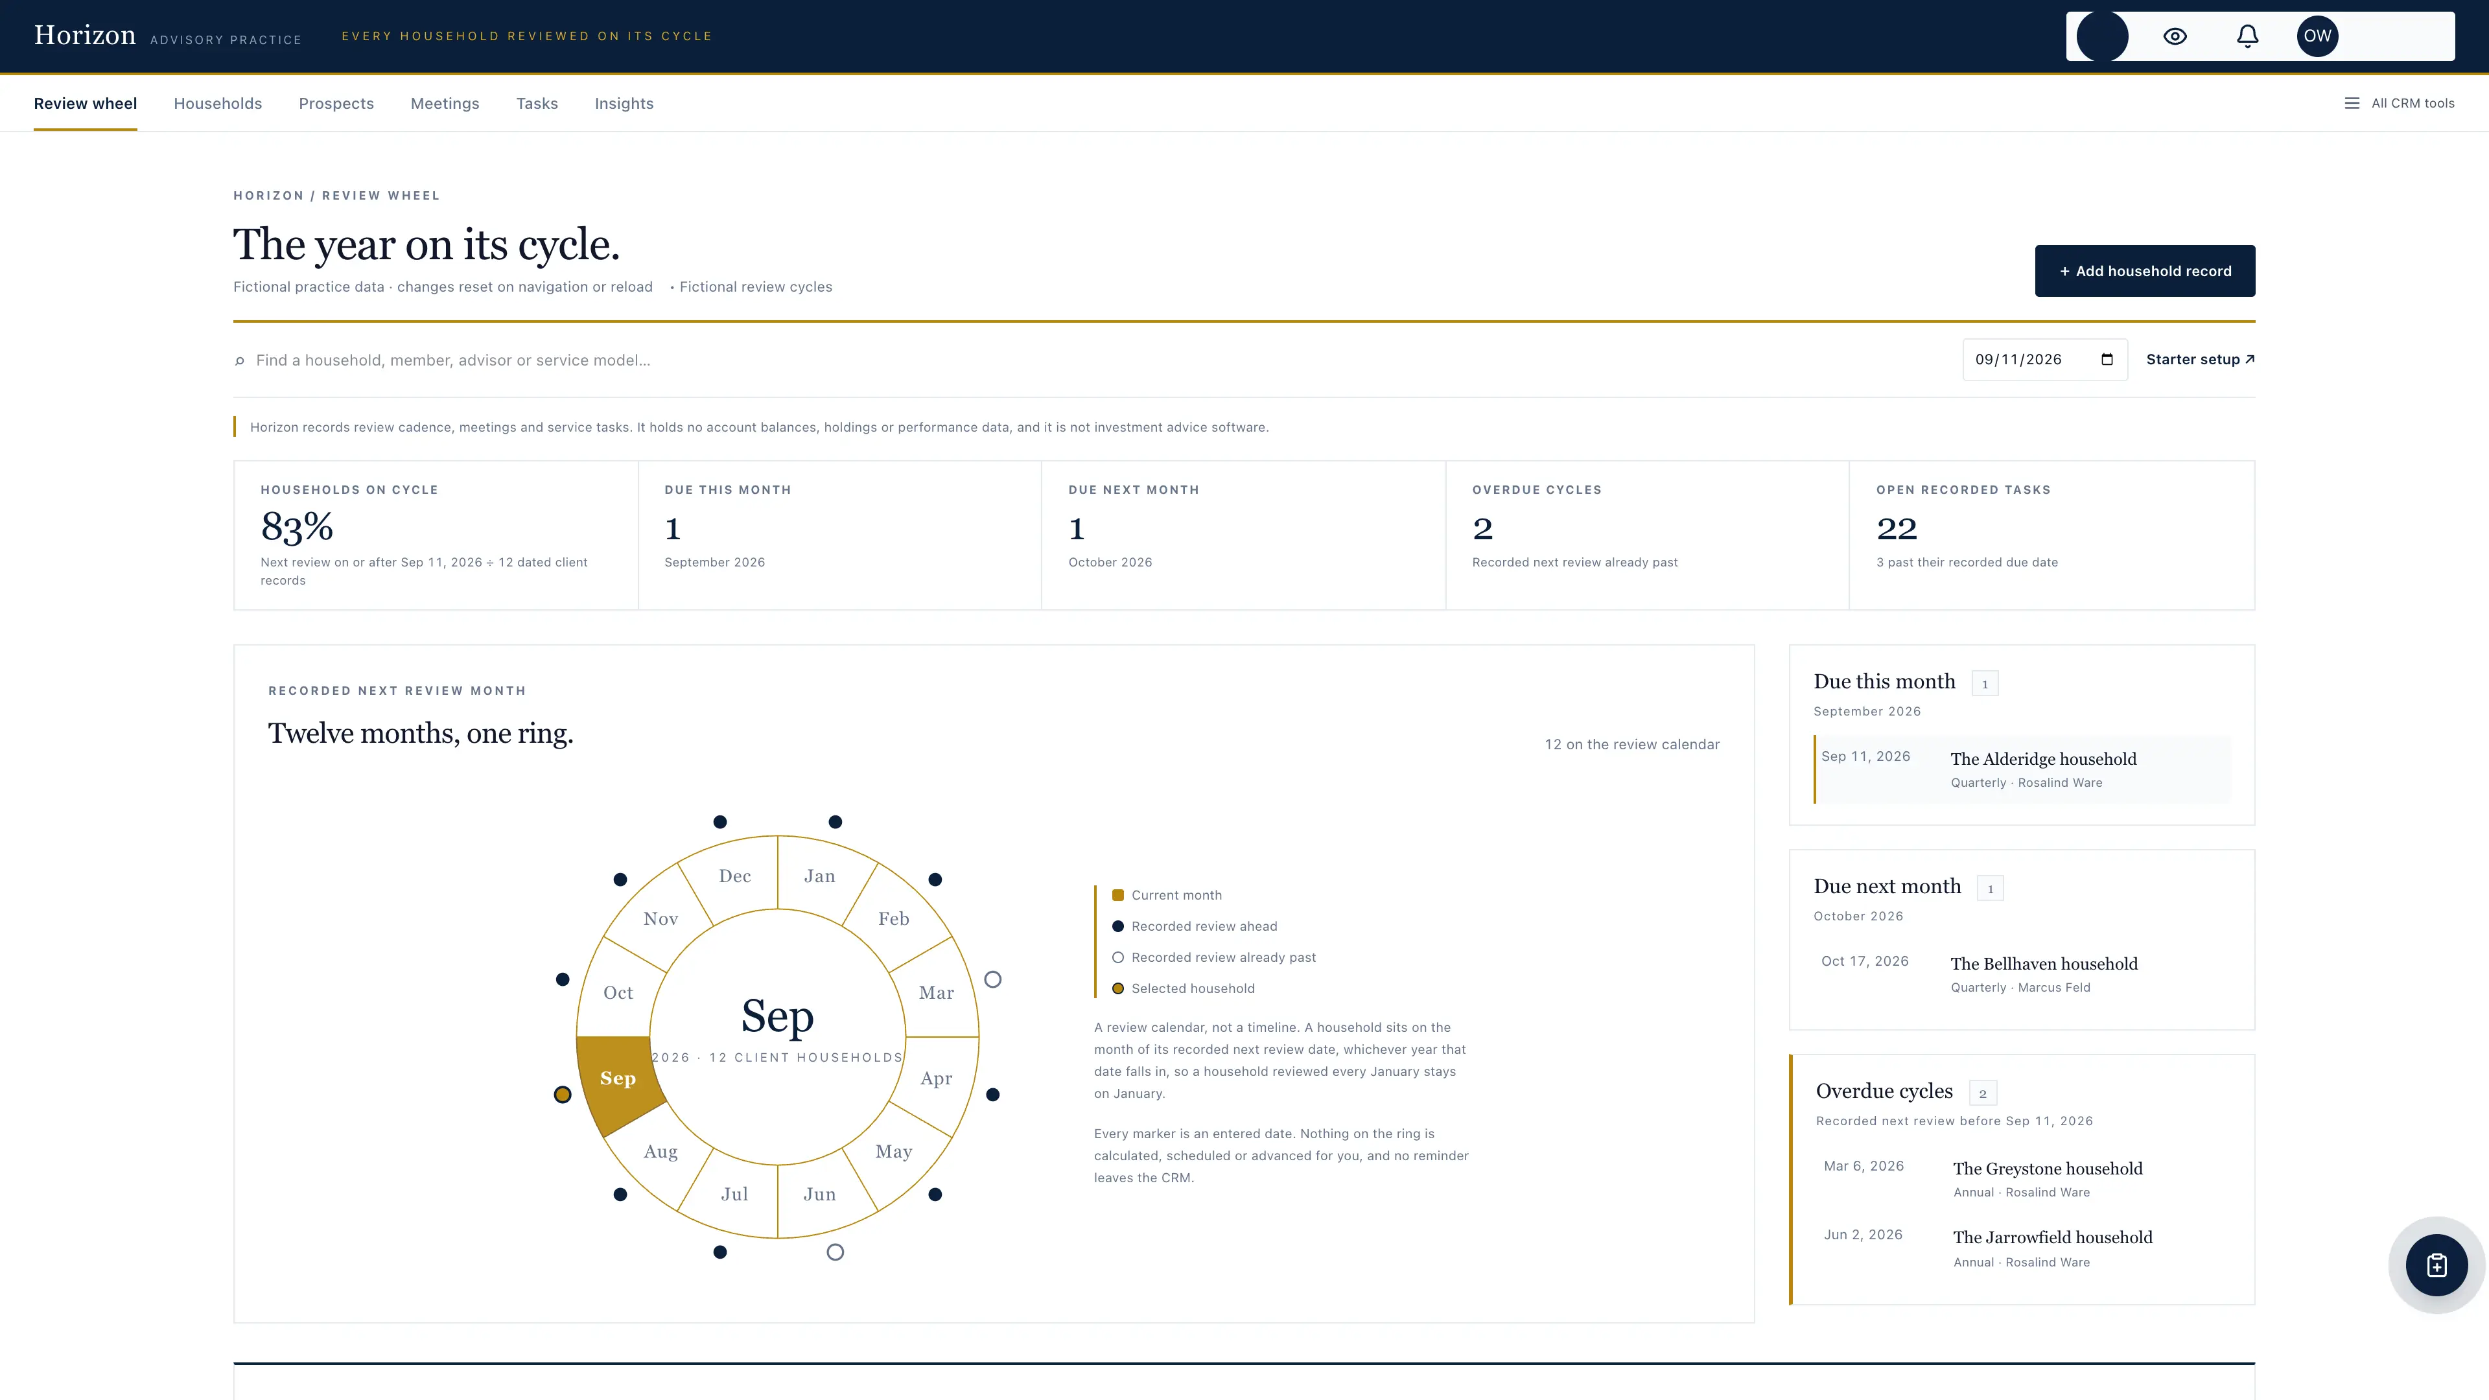This screenshot has width=2489, height=1400.
Task: Click the marker above Dec
Action: point(720,822)
